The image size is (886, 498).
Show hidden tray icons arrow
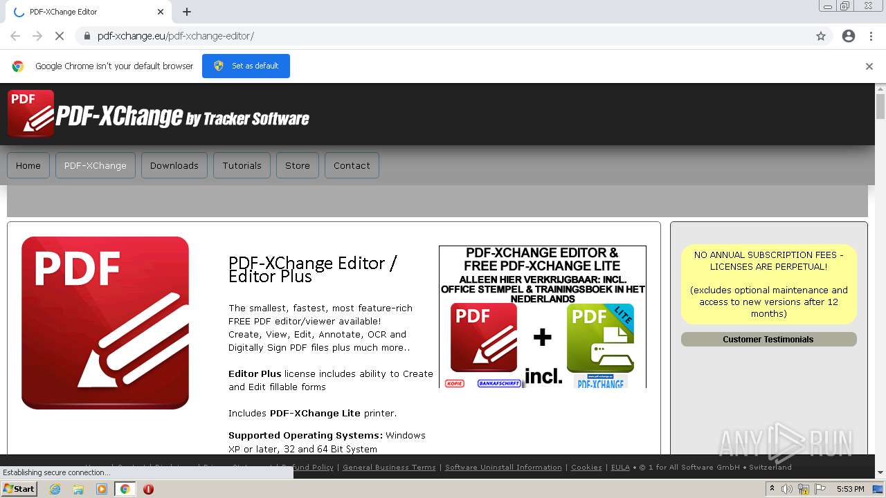click(x=772, y=489)
